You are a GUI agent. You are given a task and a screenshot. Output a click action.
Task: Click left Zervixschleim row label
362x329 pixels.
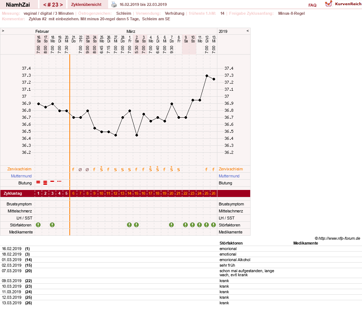click(x=20, y=169)
